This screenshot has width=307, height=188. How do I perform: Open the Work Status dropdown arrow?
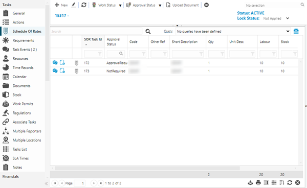pyautogui.click(x=120, y=6)
